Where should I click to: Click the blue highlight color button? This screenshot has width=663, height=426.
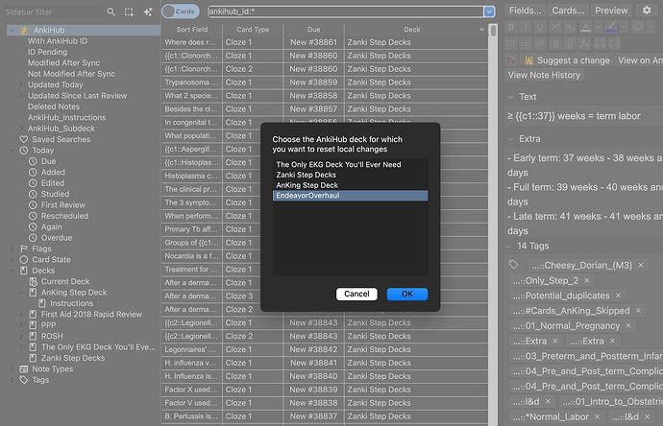click(x=610, y=27)
